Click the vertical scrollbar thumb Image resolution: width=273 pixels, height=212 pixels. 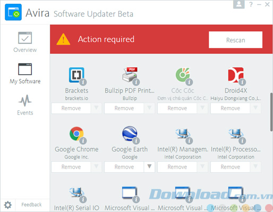[271, 112]
